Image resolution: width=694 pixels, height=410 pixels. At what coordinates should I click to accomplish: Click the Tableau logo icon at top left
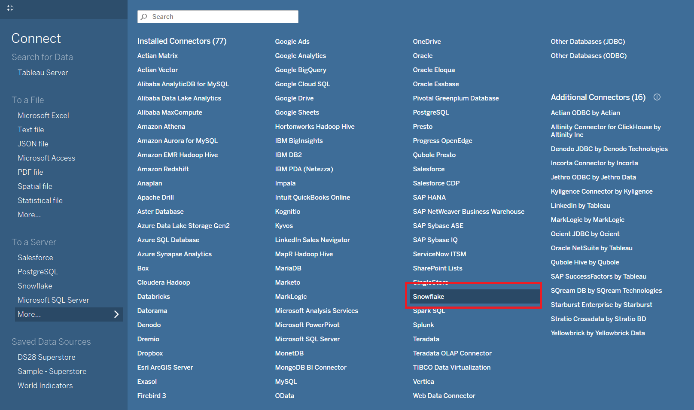pyautogui.click(x=10, y=8)
